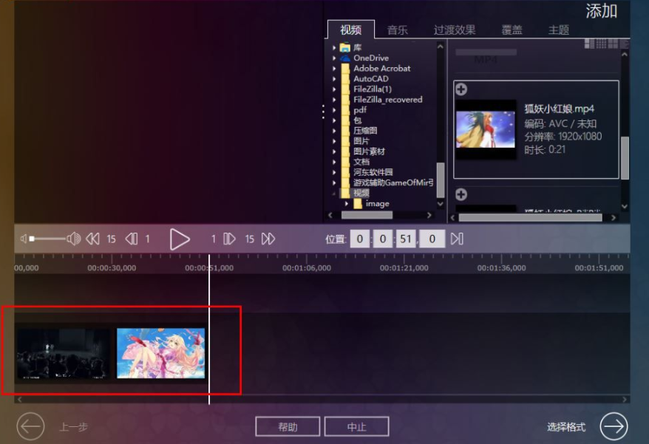Switch file list to plain list view
Viewport: 649px width, 444px height.
(x=624, y=44)
